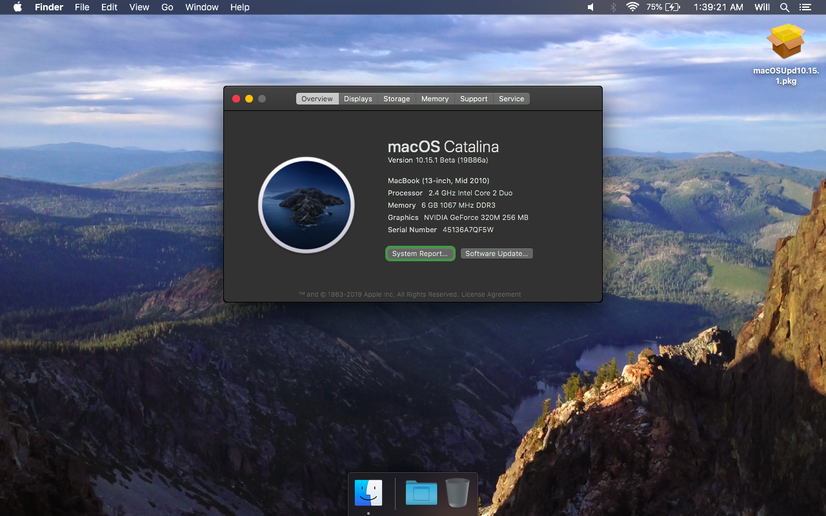Close the About This Mac window

pos(236,99)
